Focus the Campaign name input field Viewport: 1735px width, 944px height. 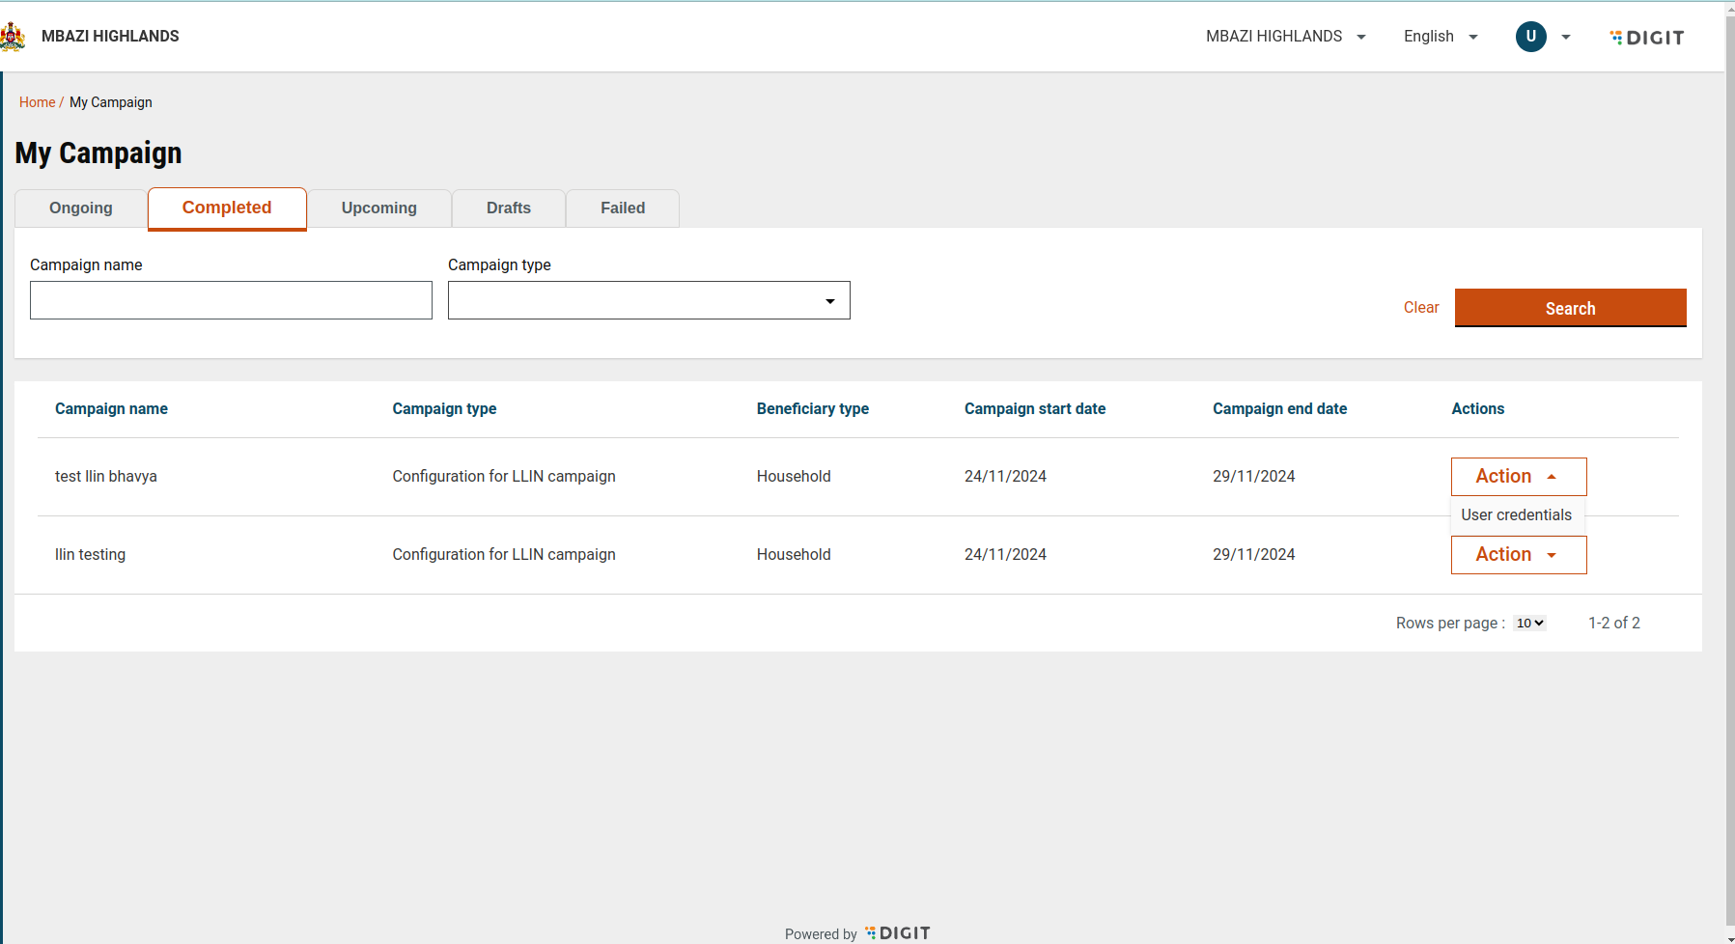(x=231, y=300)
